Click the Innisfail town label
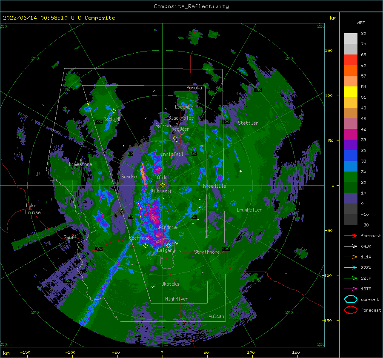The width and height of the screenshot is (383, 358). click(172, 154)
